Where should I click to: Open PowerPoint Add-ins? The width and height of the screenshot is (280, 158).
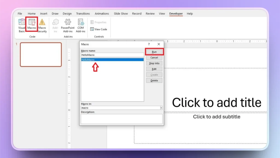pyautogui.click(x=67, y=26)
